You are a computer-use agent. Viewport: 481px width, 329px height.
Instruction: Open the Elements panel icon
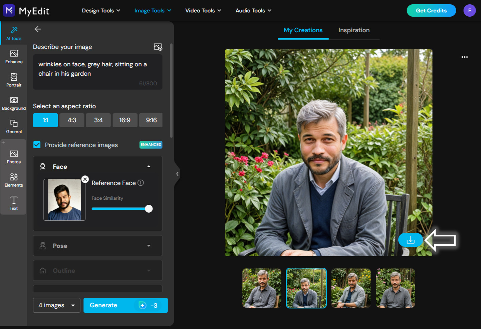tap(14, 180)
